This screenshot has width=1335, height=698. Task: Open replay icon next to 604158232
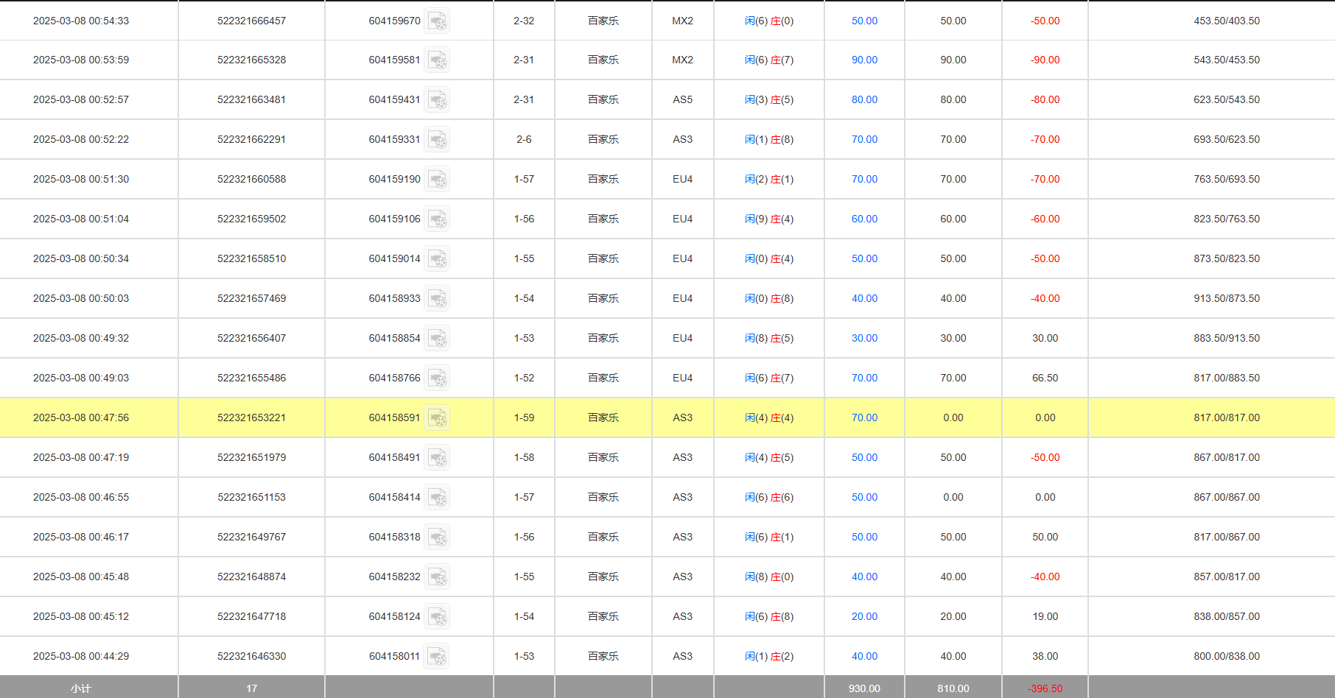(438, 577)
